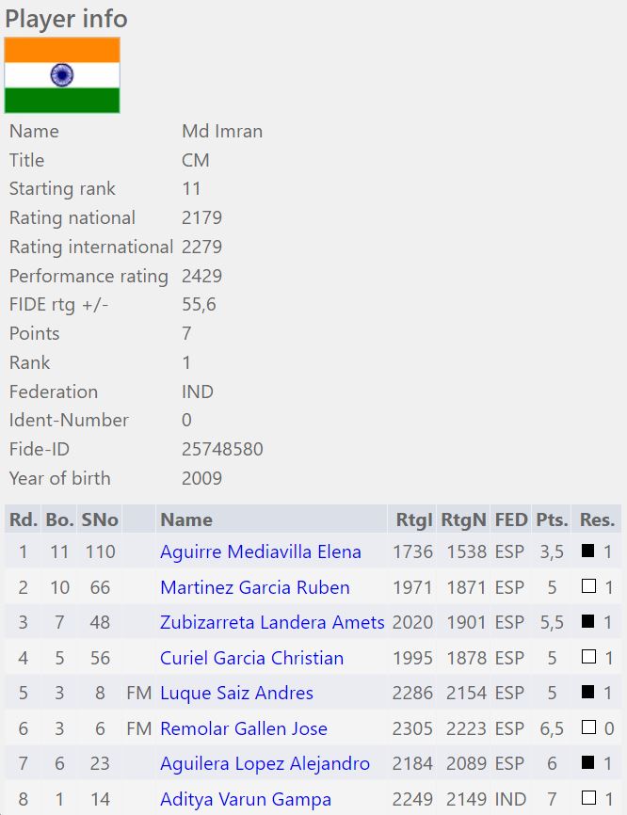Open Remolar Gallen Jose's player link
This screenshot has width=627, height=815.
click(244, 729)
